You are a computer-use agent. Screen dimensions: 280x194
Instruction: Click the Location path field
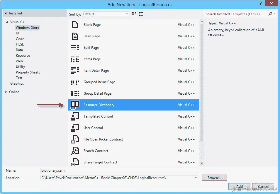coord(117,178)
